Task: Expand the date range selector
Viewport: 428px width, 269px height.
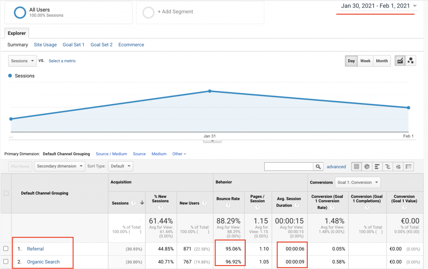Action: click(375, 6)
